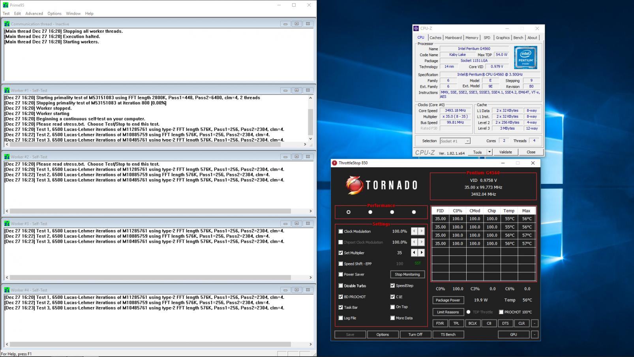Open the TS Bench button
This screenshot has width=634, height=357.
(448, 334)
